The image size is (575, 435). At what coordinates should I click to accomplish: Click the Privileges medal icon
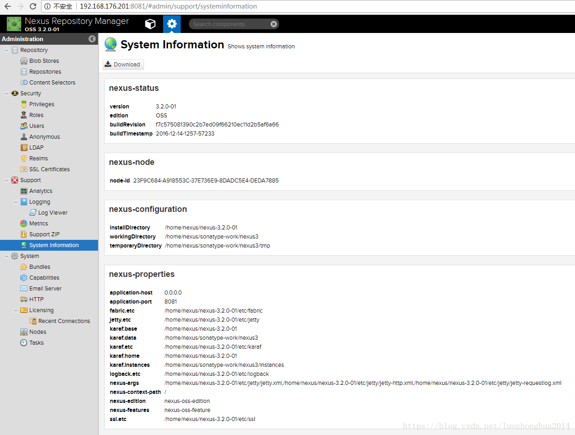[x=24, y=104]
